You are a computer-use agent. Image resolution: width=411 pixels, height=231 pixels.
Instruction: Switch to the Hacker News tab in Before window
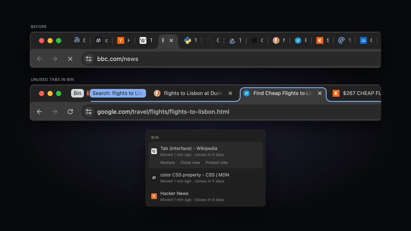(x=124, y=40)
